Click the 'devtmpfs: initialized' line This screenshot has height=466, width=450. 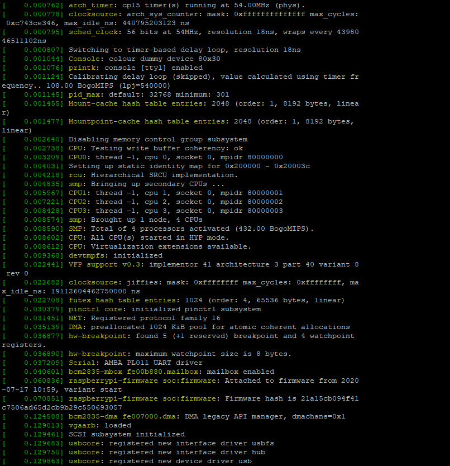pyautogui.click(x=115, y=255)
